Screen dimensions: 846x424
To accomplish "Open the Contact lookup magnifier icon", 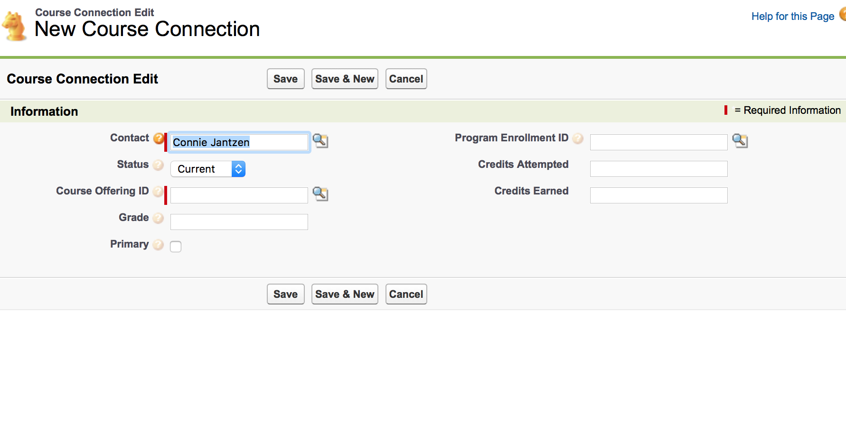I will [320, 141].
